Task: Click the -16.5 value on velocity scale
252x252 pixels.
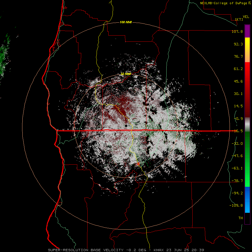Action: (x=237, y=131)
